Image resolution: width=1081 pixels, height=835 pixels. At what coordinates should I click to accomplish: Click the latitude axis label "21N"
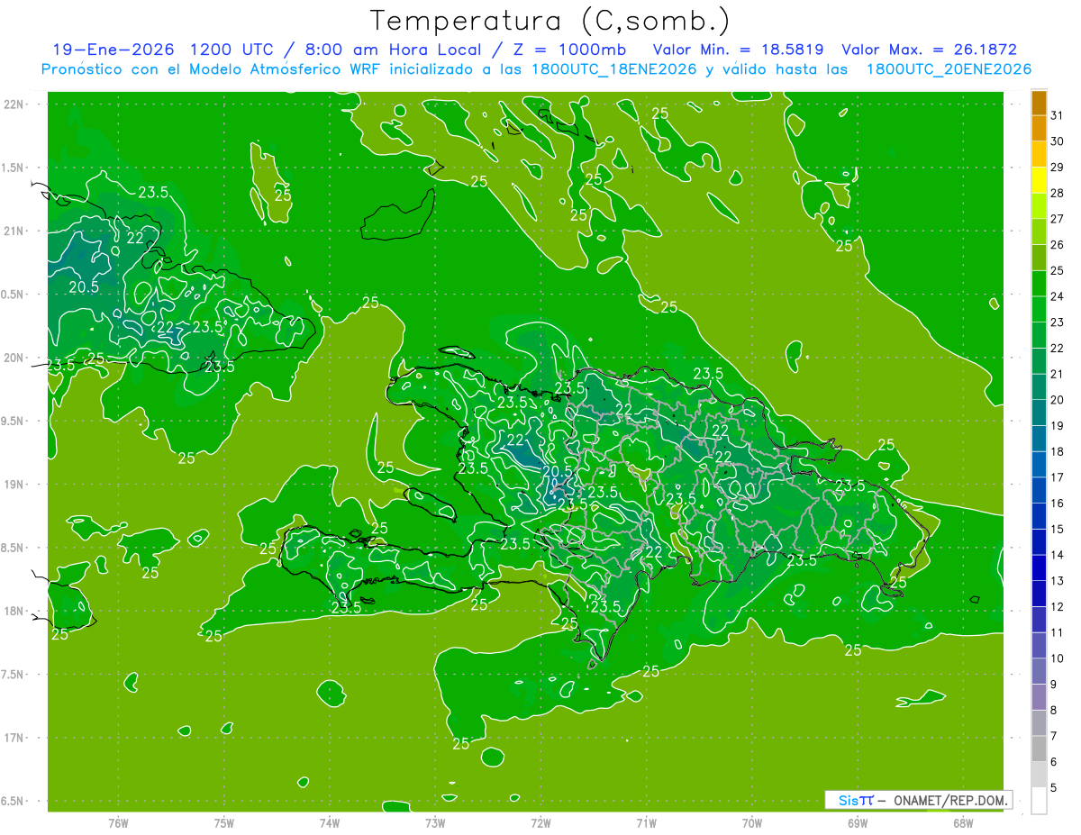tap(14, 231)
